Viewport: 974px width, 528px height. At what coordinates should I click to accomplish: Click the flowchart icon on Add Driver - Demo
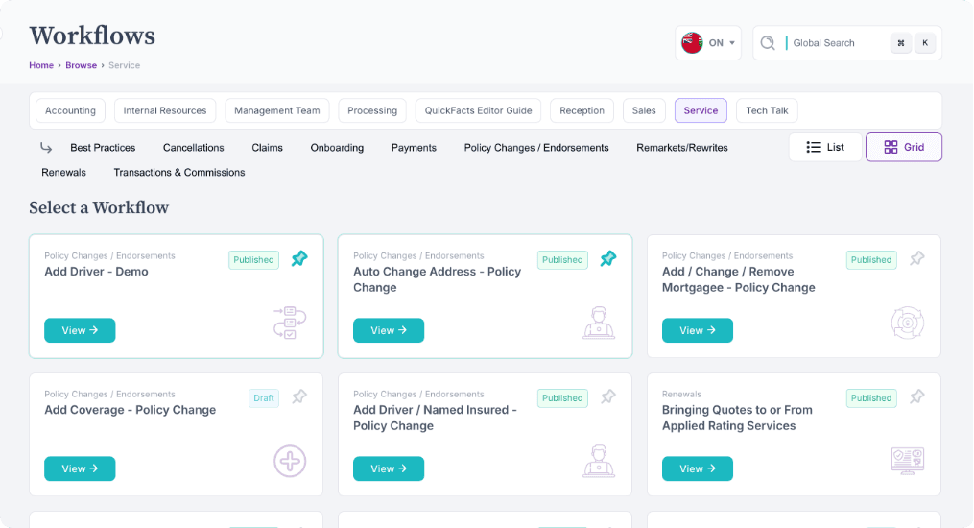coord(290,323)
